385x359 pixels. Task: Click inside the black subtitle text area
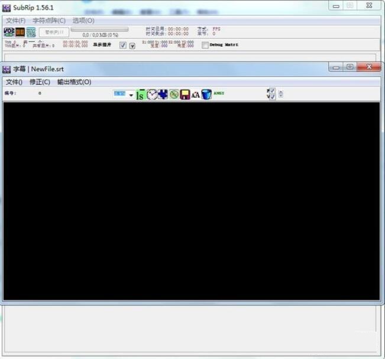coord(192,201)
